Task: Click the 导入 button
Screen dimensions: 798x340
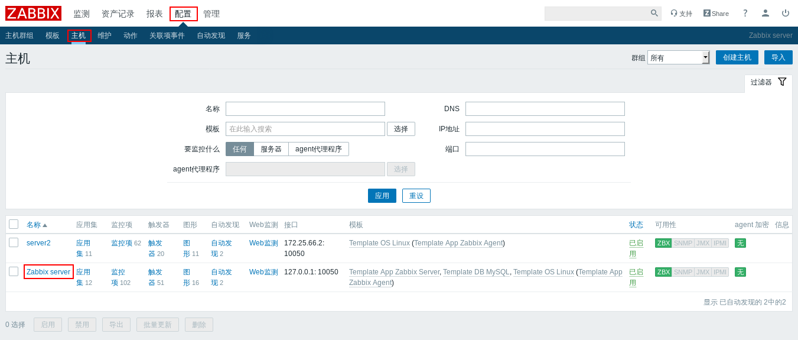Action: (x=779, y=57)
